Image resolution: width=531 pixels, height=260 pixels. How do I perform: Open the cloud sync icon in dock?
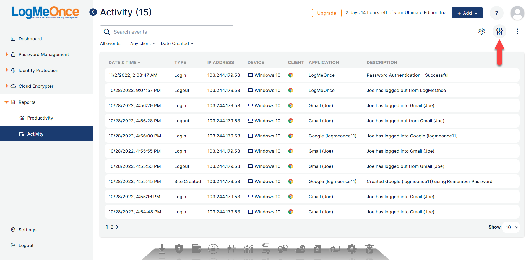pos(300,249)
